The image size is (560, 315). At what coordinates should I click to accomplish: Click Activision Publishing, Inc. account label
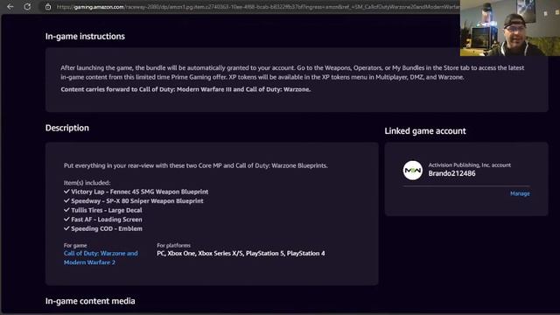(x=469, y=165)
